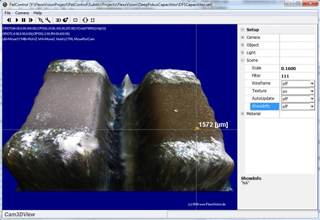Open the Camera menu
This screenshot has width=320, height=220.
pyautogui.click(x=22, y=13)
